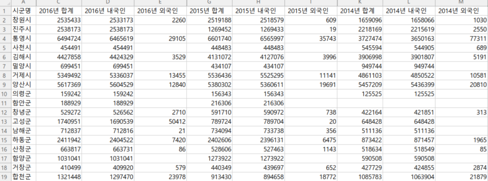
Task: Click cell value 1085783
Action: [x=360, y=176]
